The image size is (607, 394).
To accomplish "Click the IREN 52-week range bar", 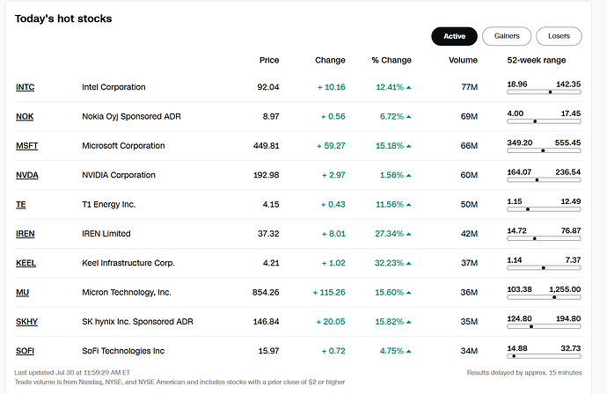I will tap(544, 238).
